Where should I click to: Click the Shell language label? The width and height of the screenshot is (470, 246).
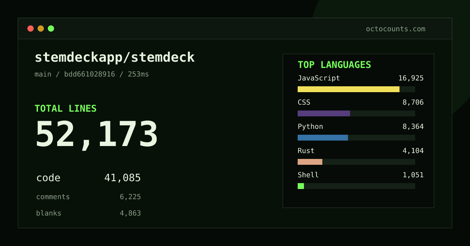[x=308, y=175]
